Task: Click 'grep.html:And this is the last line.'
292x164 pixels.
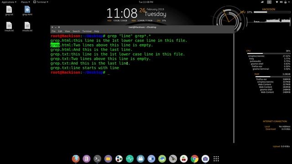Action: pos(91,50)
